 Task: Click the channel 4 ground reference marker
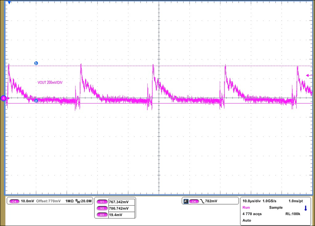click(4, 99)
